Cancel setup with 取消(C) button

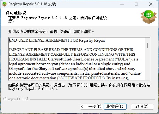tap(142, 106)
